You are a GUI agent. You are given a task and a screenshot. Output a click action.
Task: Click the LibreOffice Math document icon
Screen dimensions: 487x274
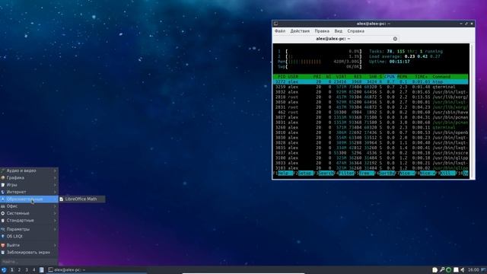62,199
